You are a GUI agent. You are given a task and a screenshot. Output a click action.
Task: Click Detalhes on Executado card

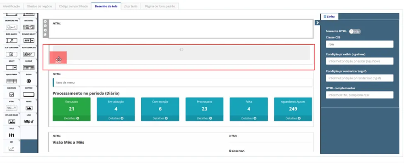pyautogui.click(x=72, y=118)
